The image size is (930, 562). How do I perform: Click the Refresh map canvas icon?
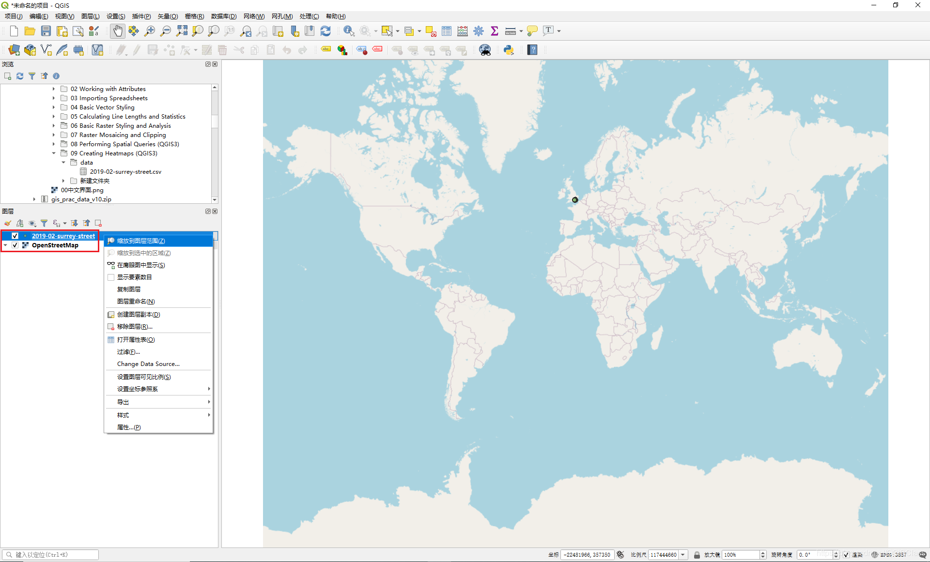[x=325, y=31]
